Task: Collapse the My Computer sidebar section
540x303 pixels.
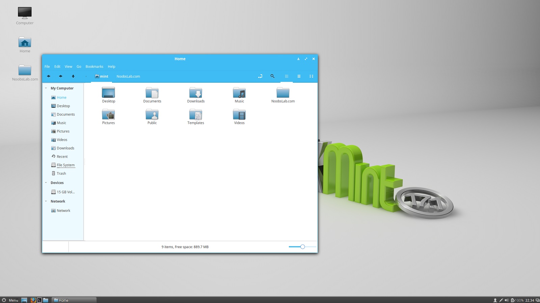Action: pyautogui.click(x=46, y=88)
